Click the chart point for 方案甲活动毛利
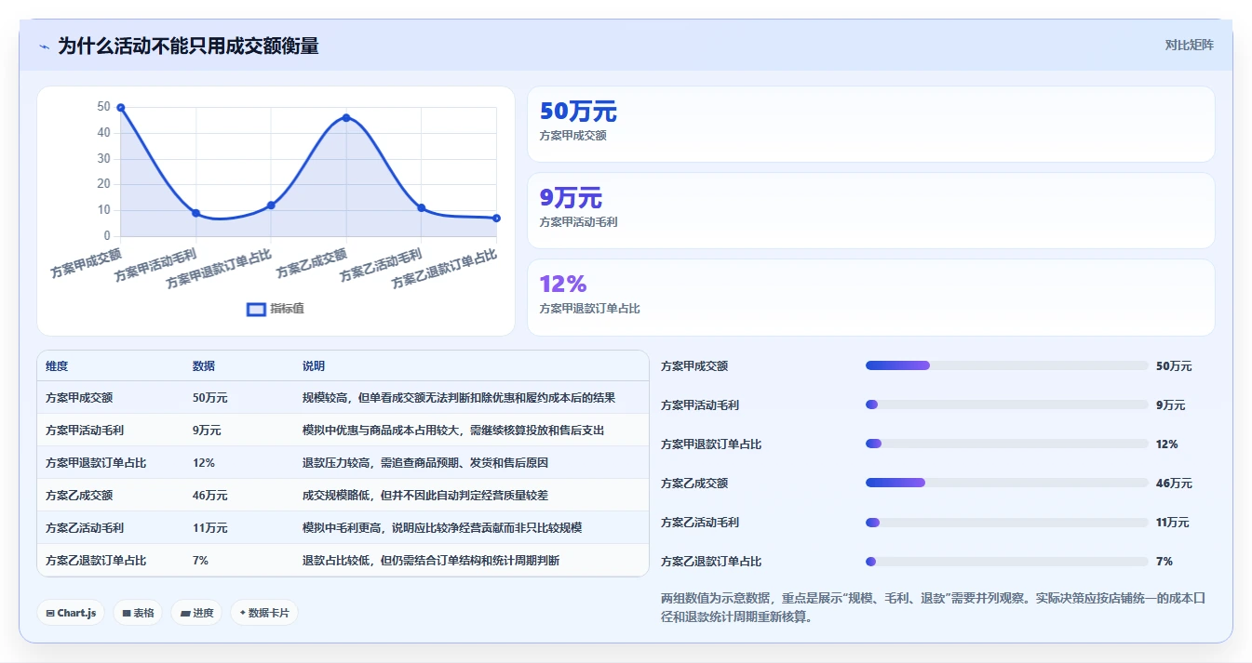 [x=195, y=213]
